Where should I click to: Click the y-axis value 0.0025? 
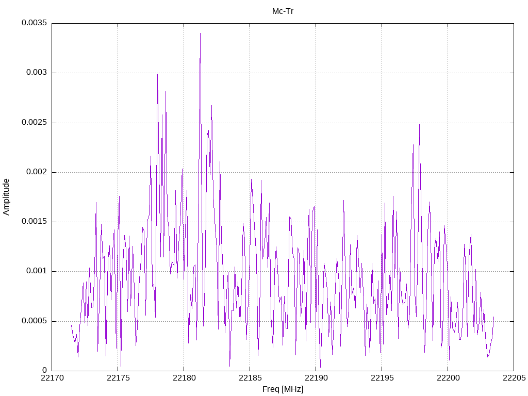pyautogui.click(x=35, y=123)
